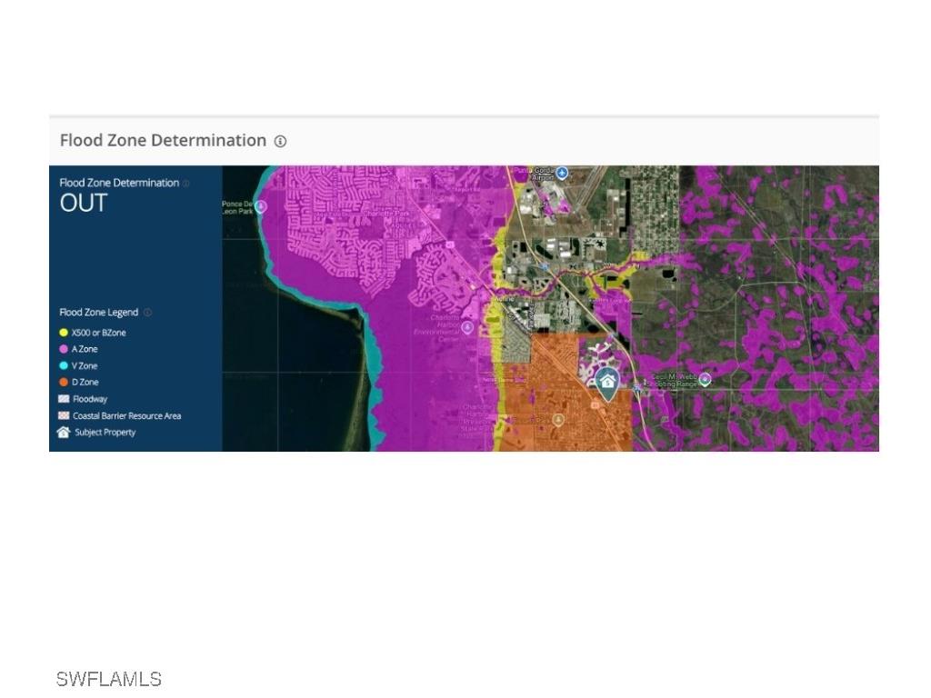
Task: Click the subject property house marker on map
Action: pyautogui.click(x=607, y=382)
